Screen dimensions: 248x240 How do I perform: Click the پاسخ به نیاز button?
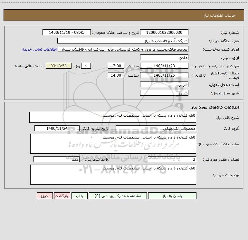172,196
